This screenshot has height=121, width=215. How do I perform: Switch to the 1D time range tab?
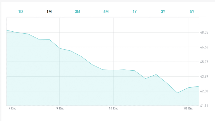point(20,11)
